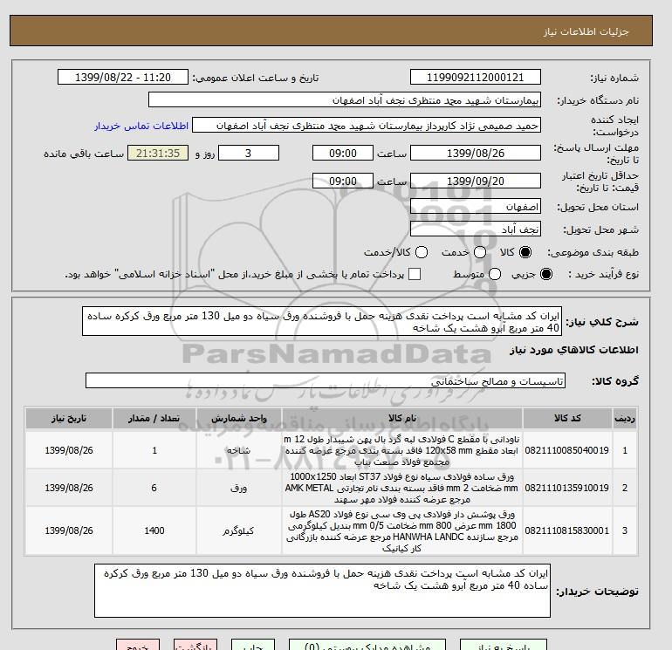Click product code 0821110085040019
This screenshot has width=672, height=650.
[x=567, y=450]
